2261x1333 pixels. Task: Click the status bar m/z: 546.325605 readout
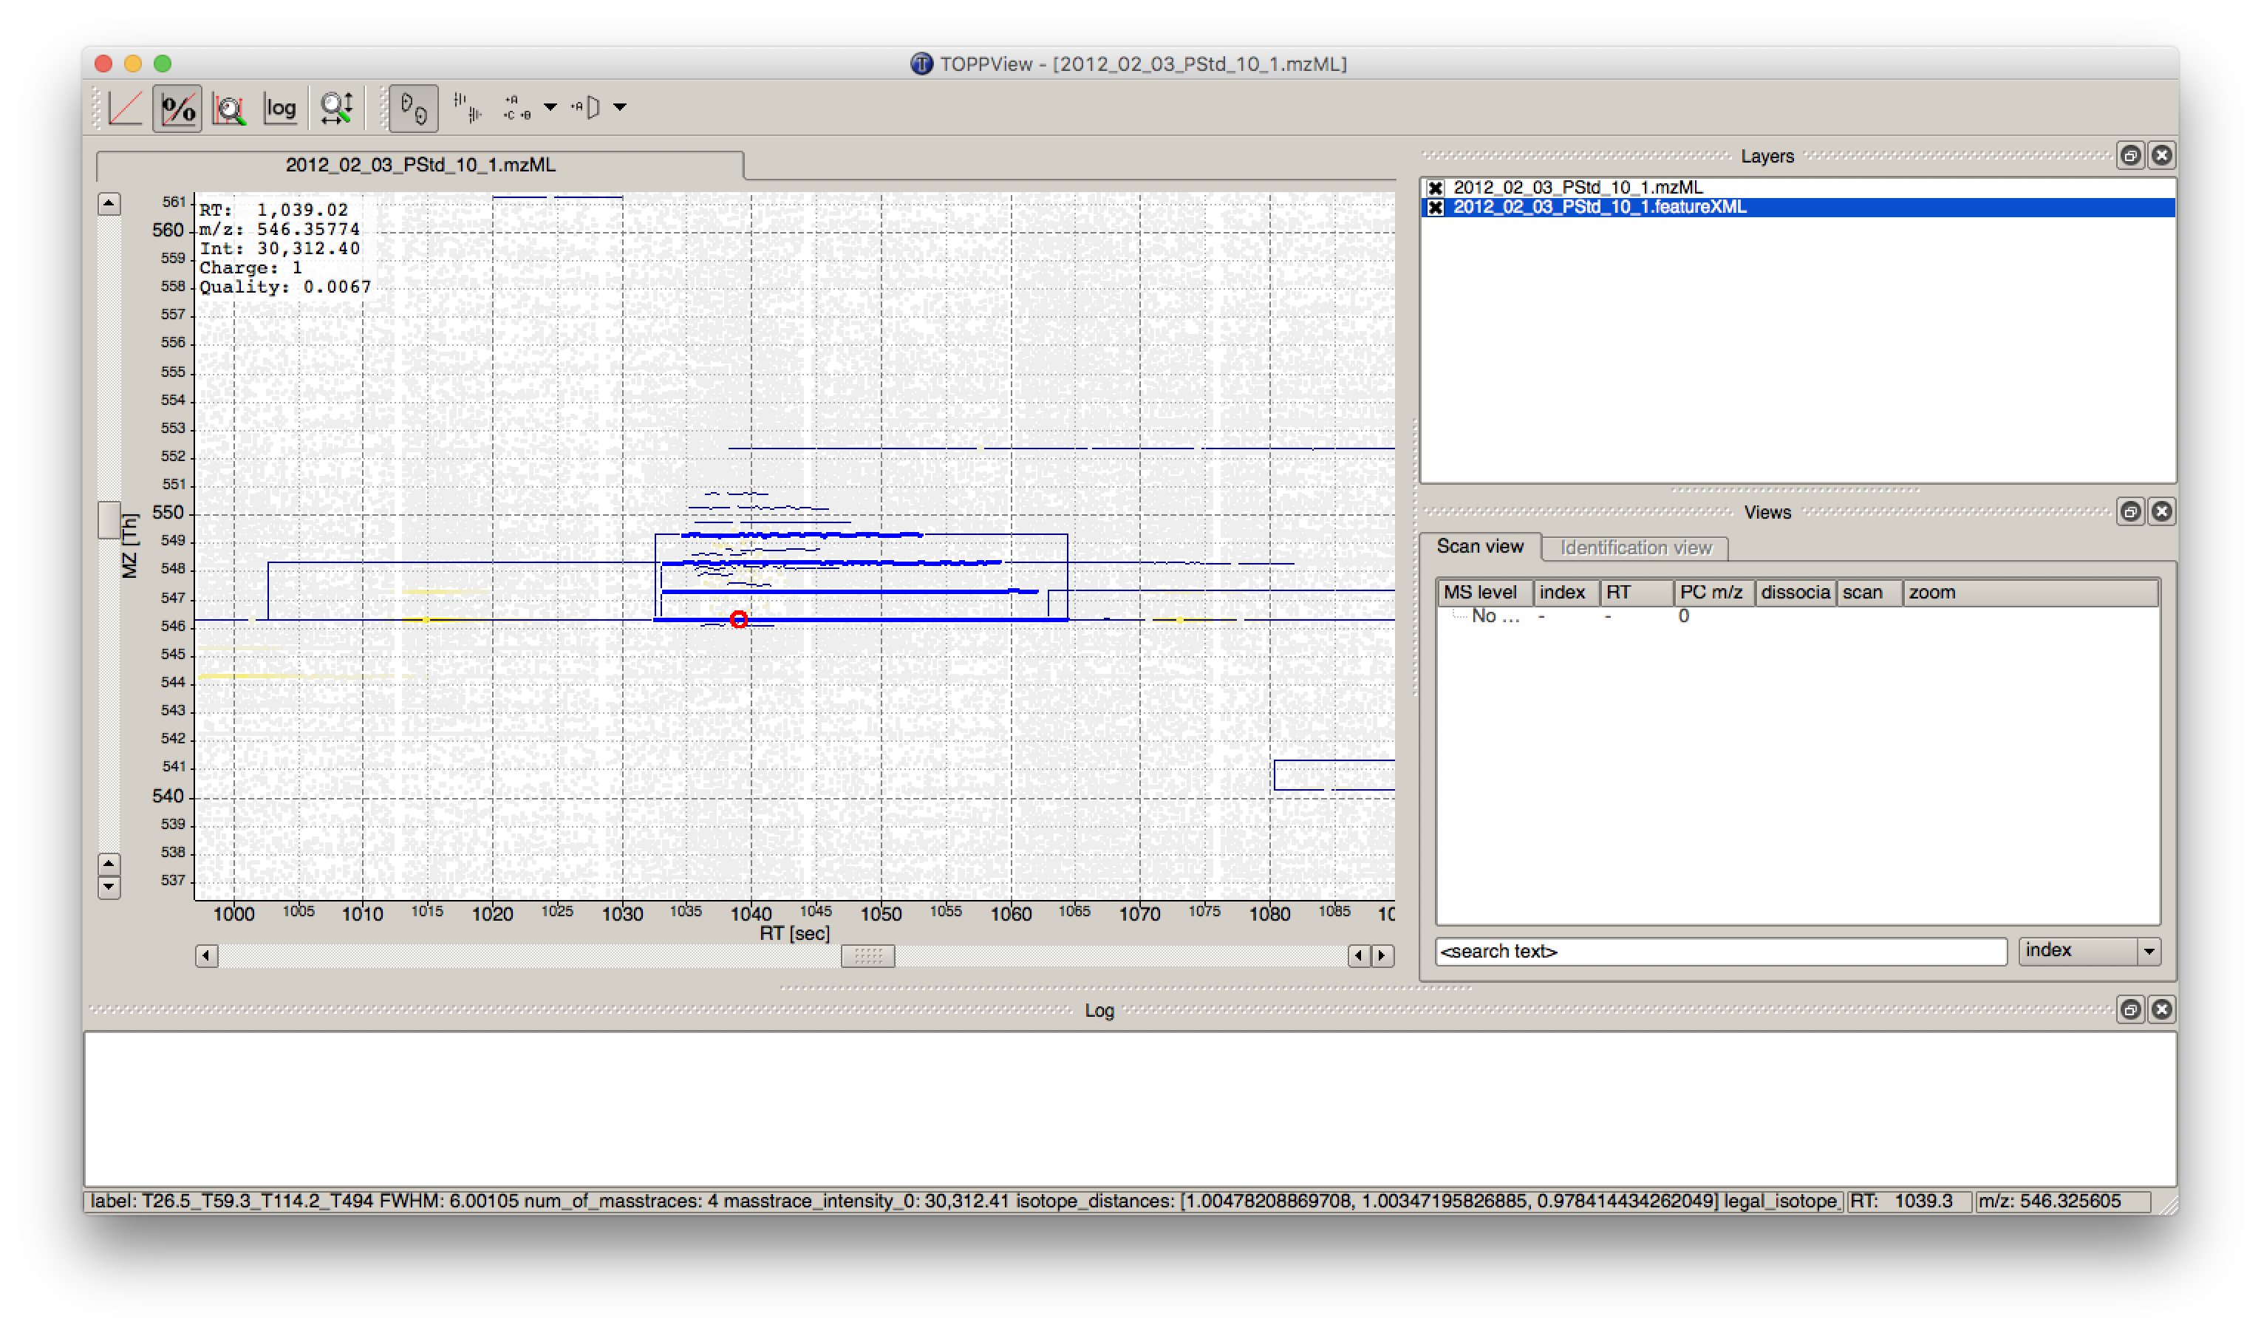pyautogui.click(x=2061, y=1202)
